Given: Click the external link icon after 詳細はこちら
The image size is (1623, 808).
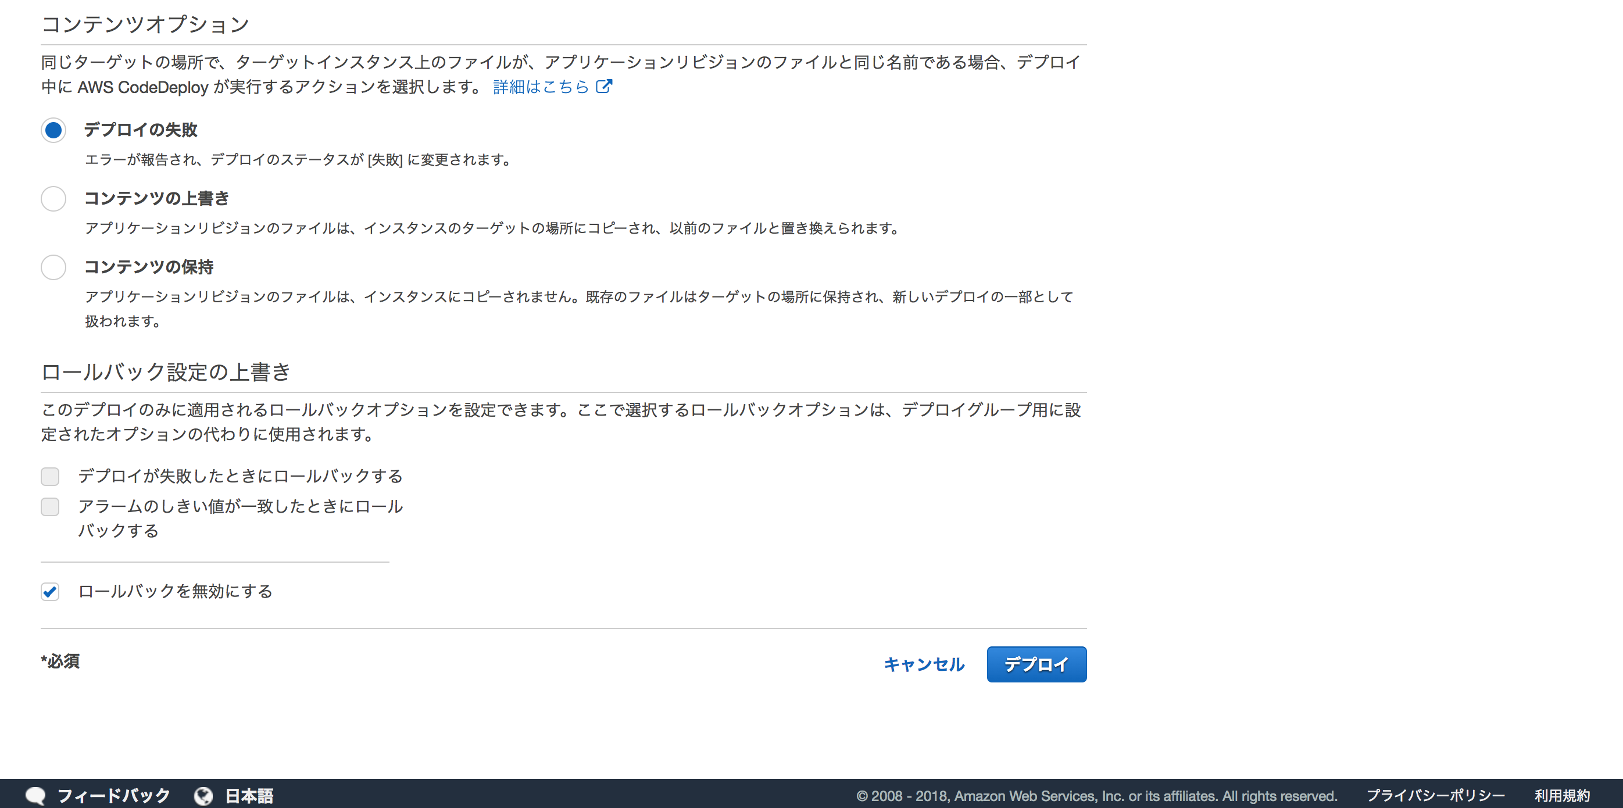Looking at the screenshot, I should (x=604, y=87).
